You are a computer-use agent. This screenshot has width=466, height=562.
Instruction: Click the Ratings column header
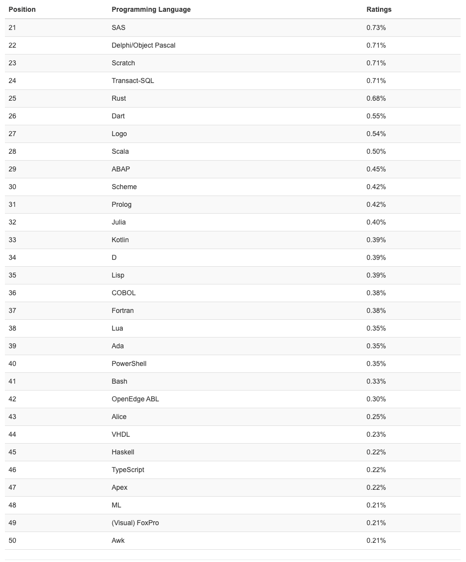click(379, 9)
